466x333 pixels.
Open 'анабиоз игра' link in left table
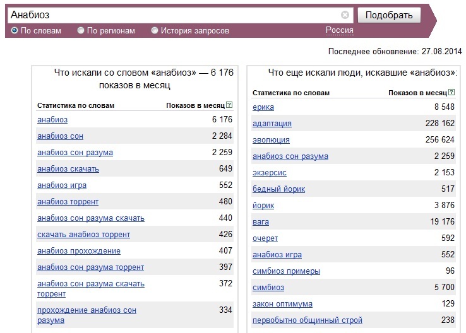click(x=62, y=185)
